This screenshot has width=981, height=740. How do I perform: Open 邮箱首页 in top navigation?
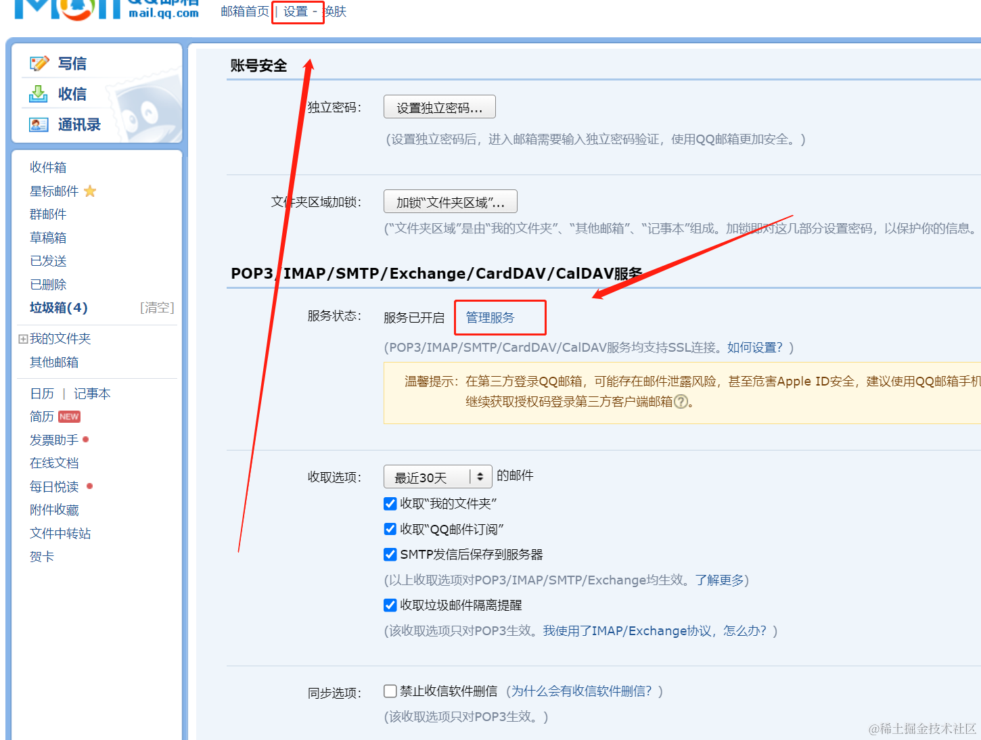point(245,11)
